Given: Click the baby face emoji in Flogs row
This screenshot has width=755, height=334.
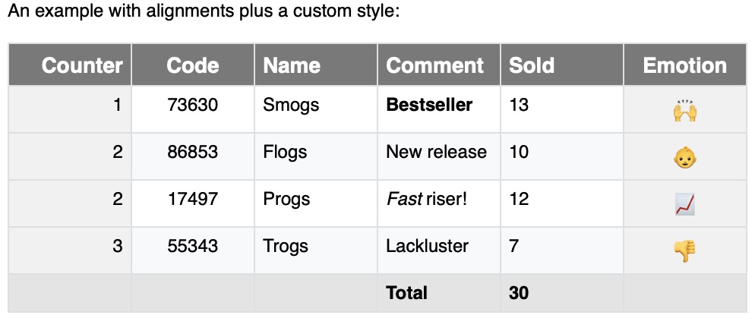Looking at the screenshot, I should click(x=685, y=158).
